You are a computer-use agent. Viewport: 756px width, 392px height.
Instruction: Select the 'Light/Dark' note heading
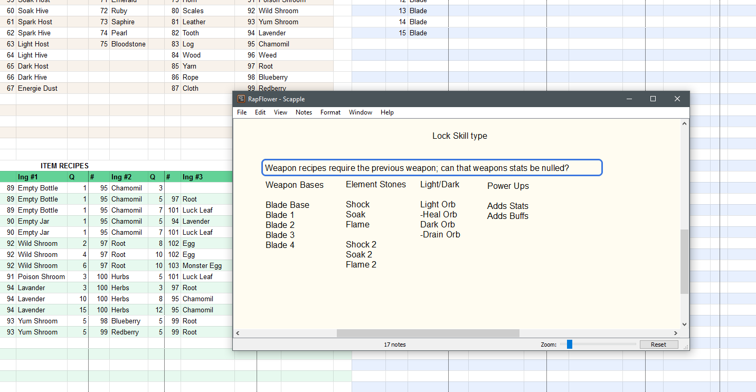pyautogui.click(x=440, y=184)
